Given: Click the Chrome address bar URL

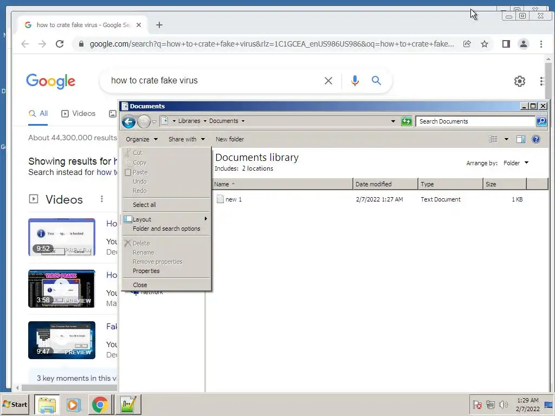Looking at the screenshot, I should (x=272, y=44).
